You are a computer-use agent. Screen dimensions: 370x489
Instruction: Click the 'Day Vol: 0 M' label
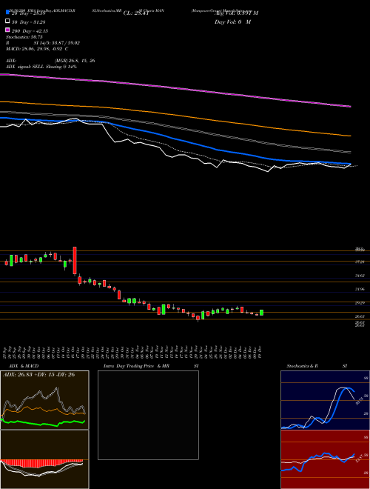coord(232,21)
